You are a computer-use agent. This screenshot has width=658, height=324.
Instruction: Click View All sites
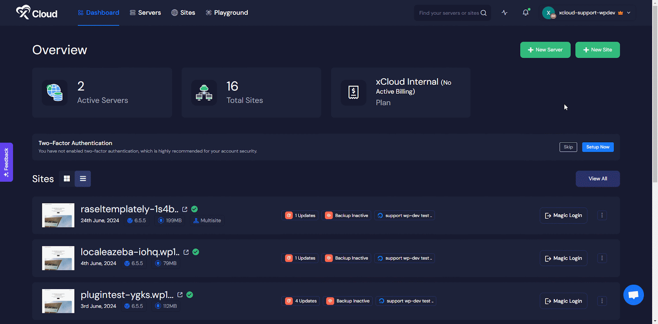pos(598,179)
